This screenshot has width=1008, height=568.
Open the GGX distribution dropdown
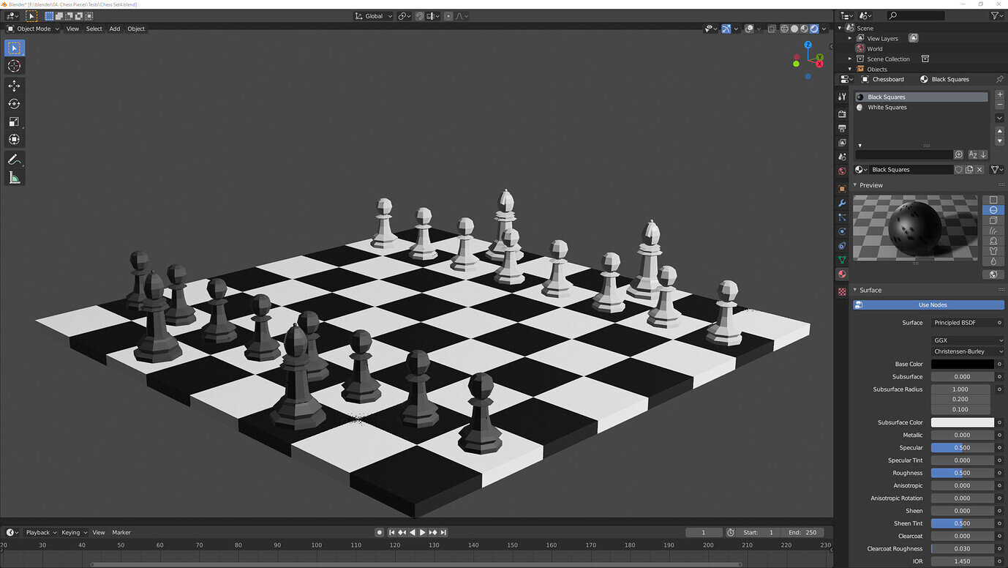tap(967, 340)
